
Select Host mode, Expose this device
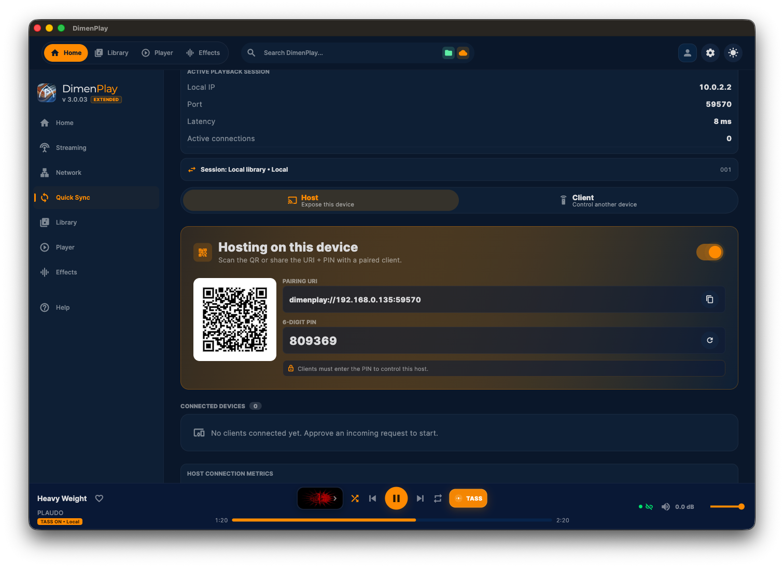[x=321, y=201]
